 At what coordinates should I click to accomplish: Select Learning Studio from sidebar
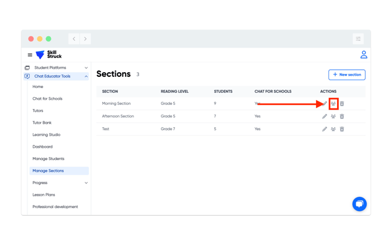pyautogui.click(x=46, y=135)
